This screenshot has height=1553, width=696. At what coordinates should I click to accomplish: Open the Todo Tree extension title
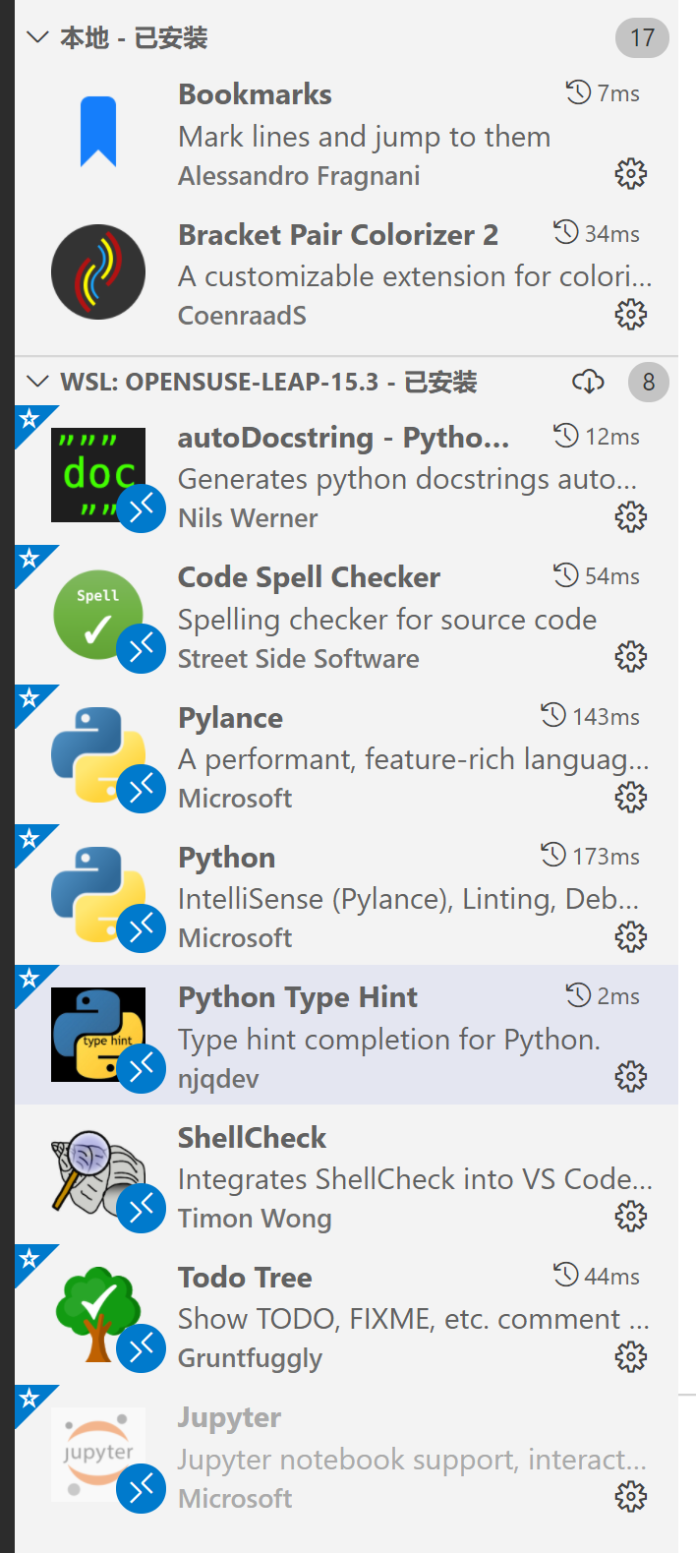(x=245, y=1278)
